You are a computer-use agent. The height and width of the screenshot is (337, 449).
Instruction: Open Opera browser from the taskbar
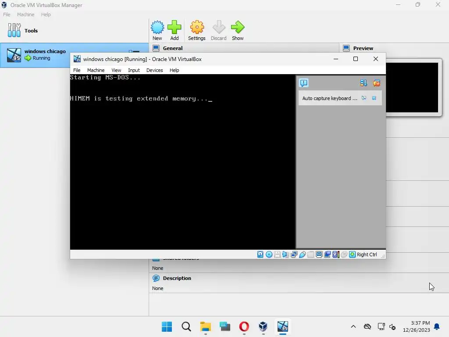coord(244,326)
